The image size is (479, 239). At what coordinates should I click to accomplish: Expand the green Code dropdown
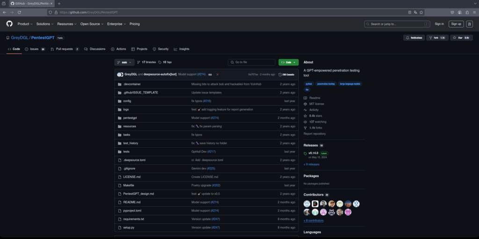(x=288, y=62)
